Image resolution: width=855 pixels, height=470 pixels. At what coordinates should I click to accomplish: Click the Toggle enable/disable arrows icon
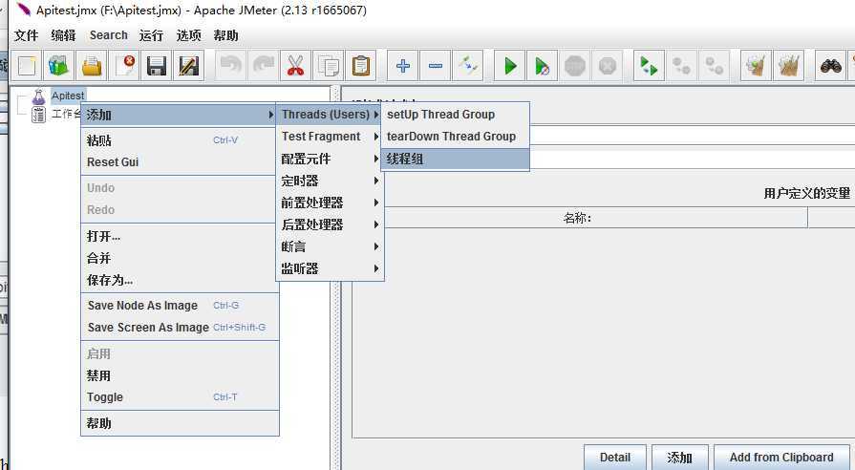[468, 66]
